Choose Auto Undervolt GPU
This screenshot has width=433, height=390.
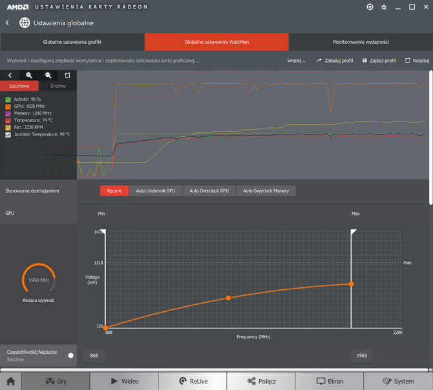[156, 190]
